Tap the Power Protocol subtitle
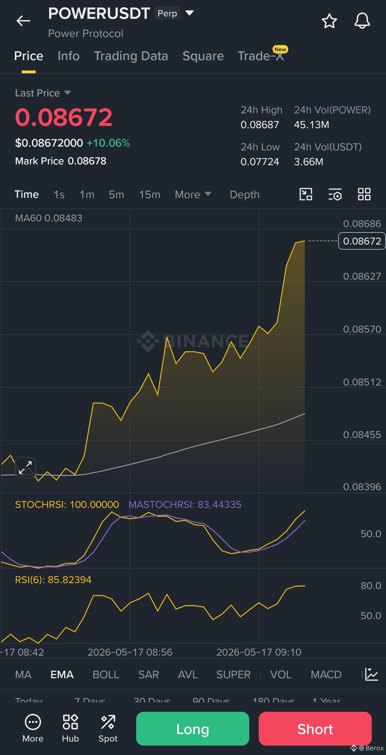The height and width of the screenshot is (755, 386). (86, 33)
